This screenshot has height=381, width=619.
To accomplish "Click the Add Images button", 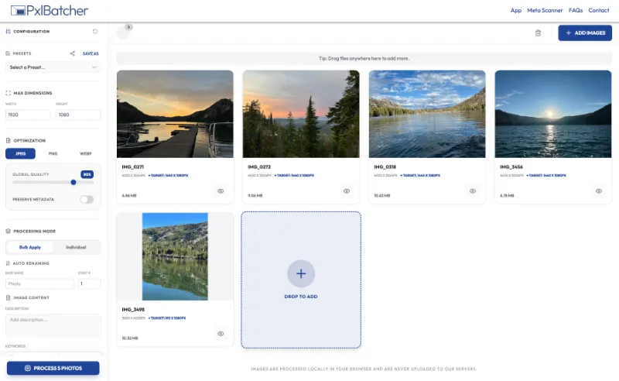I will click(x=585, y=33).
